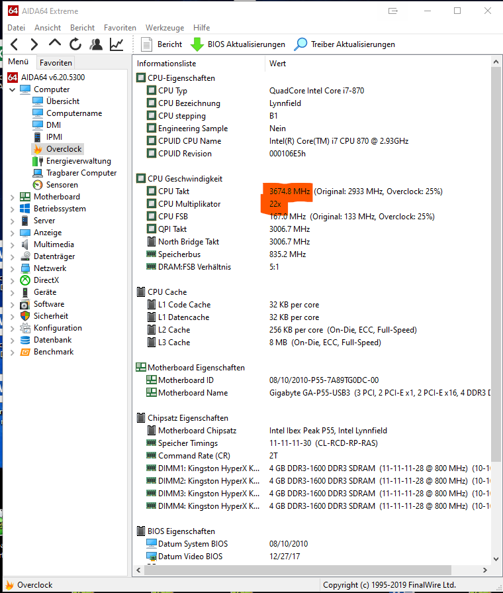This screenshot has width=503, height=593.
Task: Select the Übersicht monitor icon in tree
Action: 38,101
